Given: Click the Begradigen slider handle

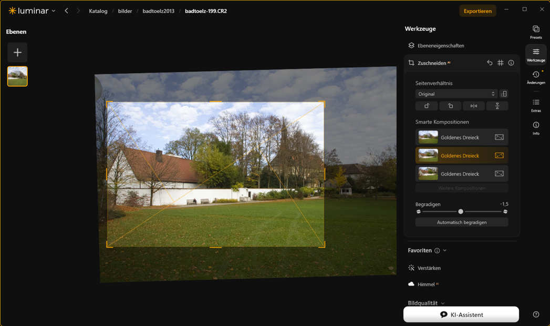Looking at the screenshot, I should 461,211.
